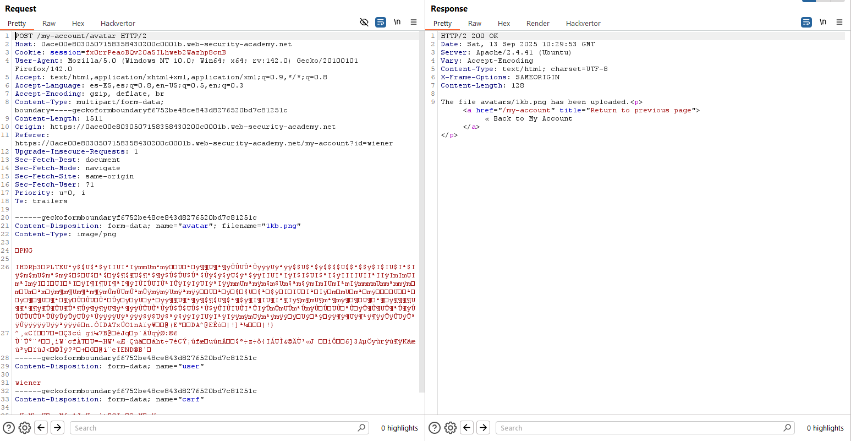The height and width of the screenshot is (441, 851).
Task: Toggle word wrap in Response panel
Action: (x=806, y=23)
